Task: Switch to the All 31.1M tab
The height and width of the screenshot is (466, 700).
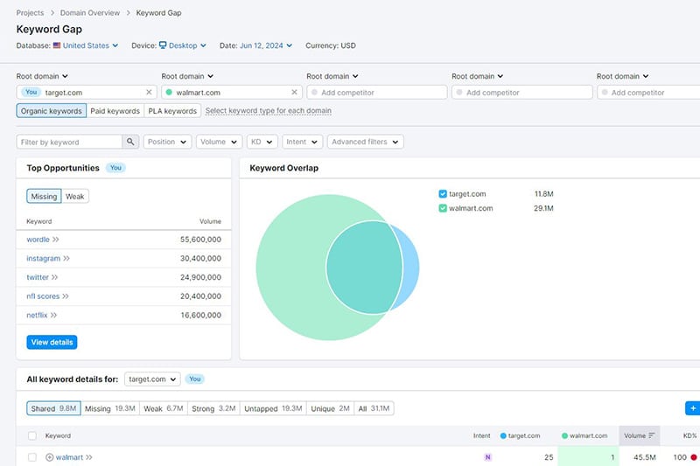Action: (x=374, y=408)
